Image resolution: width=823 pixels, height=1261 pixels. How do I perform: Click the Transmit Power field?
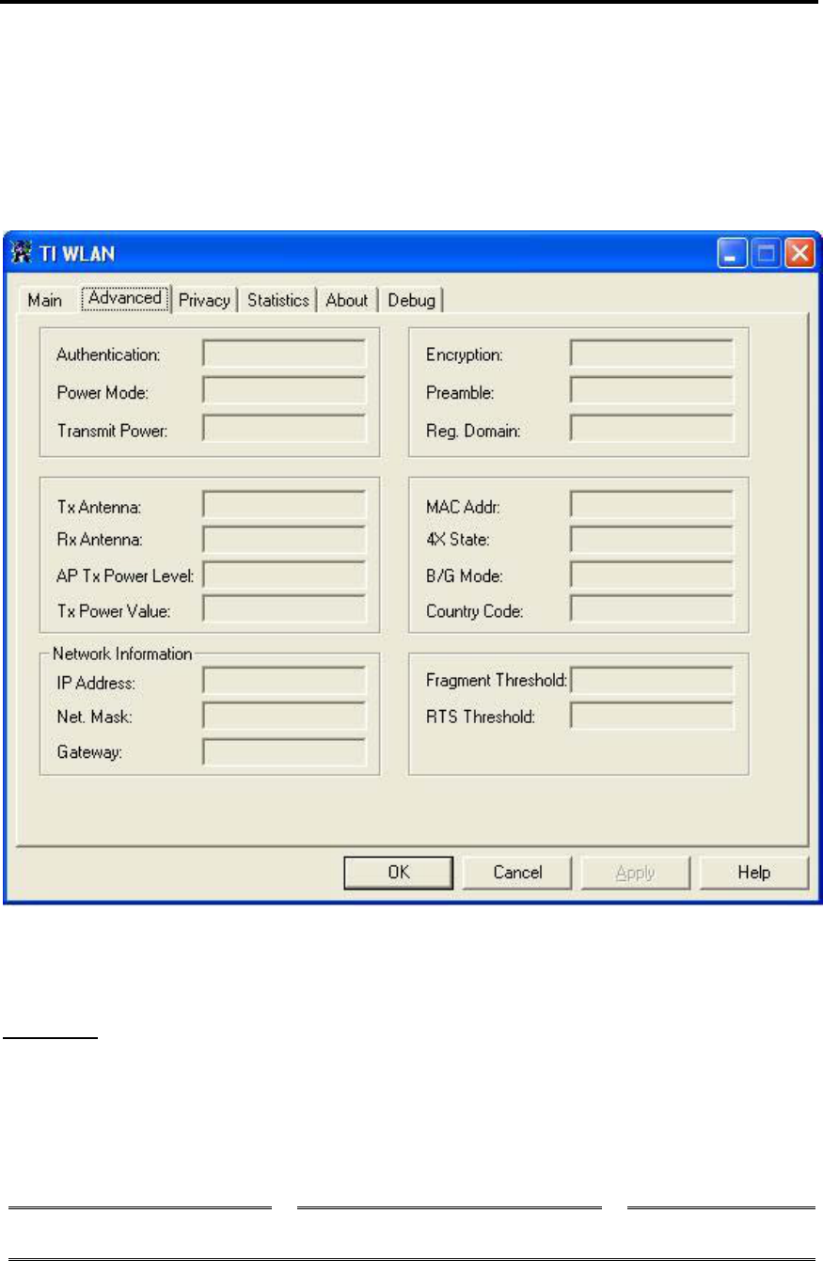coord(284,427)
